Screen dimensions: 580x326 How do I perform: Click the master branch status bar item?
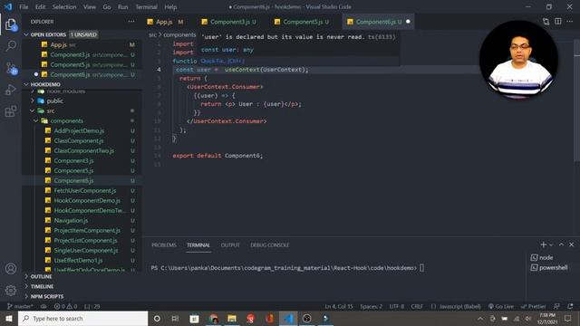pyautogui.click(x=20, y=306)
